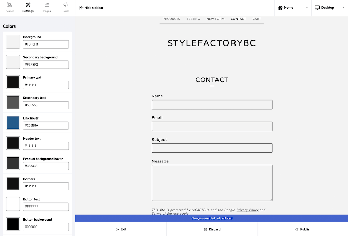Click the Secondary text color swatch
This screenshot has height=236, width=348.
(x=13, y=103)
